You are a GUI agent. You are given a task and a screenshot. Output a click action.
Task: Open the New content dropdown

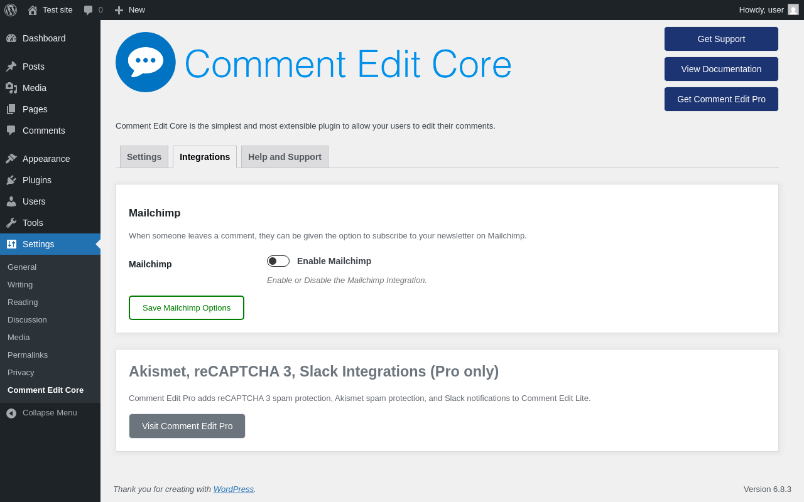tap(130, 10)
